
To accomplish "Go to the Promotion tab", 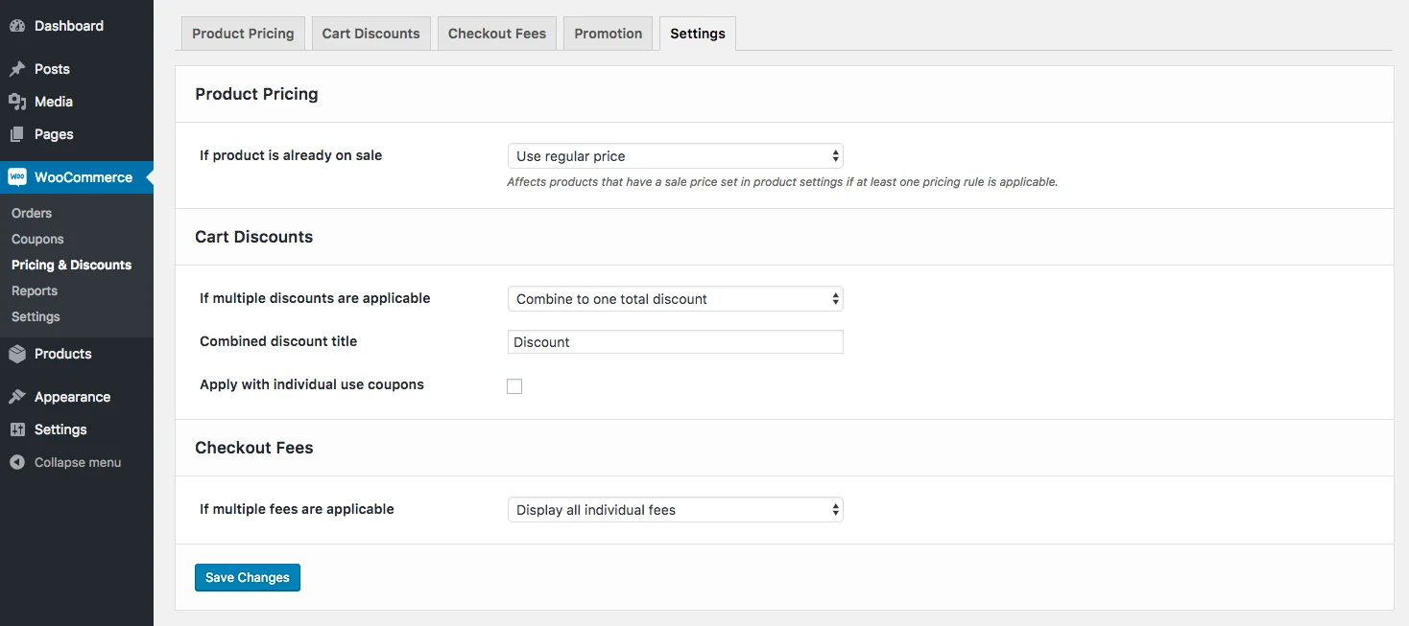I will coord(608,34).
